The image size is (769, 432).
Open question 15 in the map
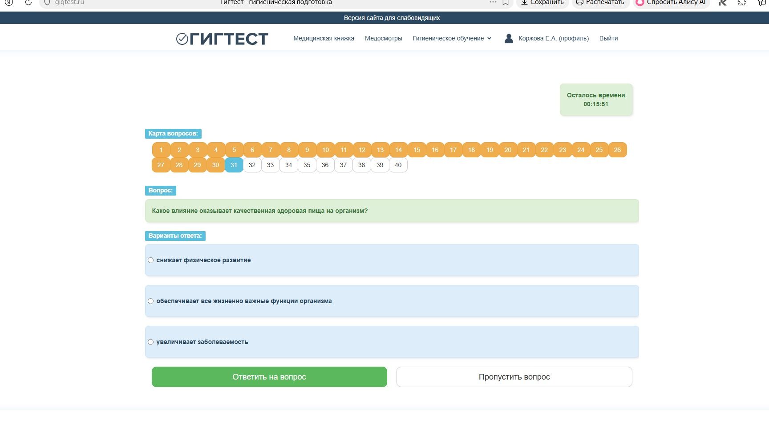[x=417, y=150]
